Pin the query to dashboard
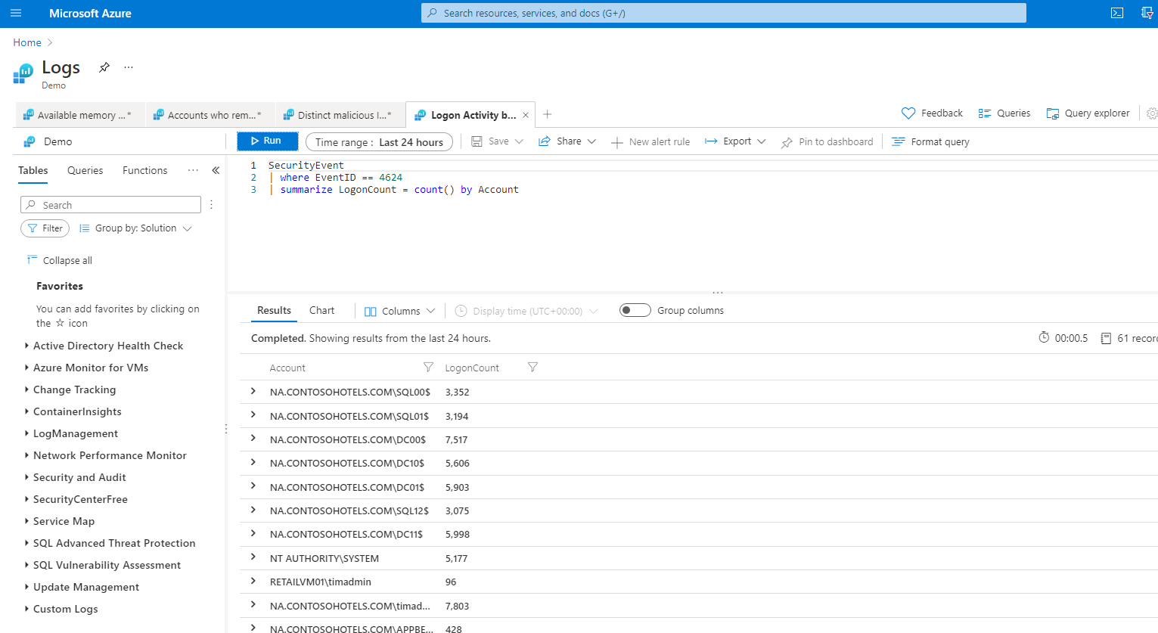The image size is (1158, 633). click(826, 141)
